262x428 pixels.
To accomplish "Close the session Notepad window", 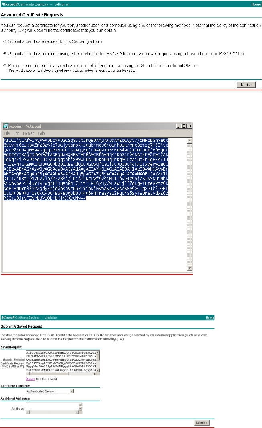I will pyautogui.click(x=189, y=126).
